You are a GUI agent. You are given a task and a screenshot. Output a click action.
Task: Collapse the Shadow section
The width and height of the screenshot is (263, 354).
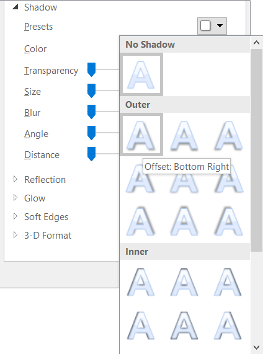point(15,7)
